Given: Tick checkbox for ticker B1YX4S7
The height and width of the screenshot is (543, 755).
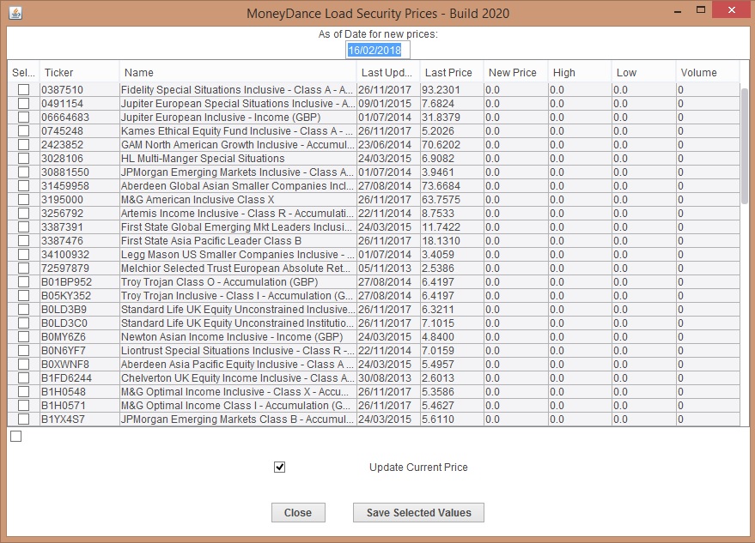Looking at the screenshot, I should click(x=23, y=419).
